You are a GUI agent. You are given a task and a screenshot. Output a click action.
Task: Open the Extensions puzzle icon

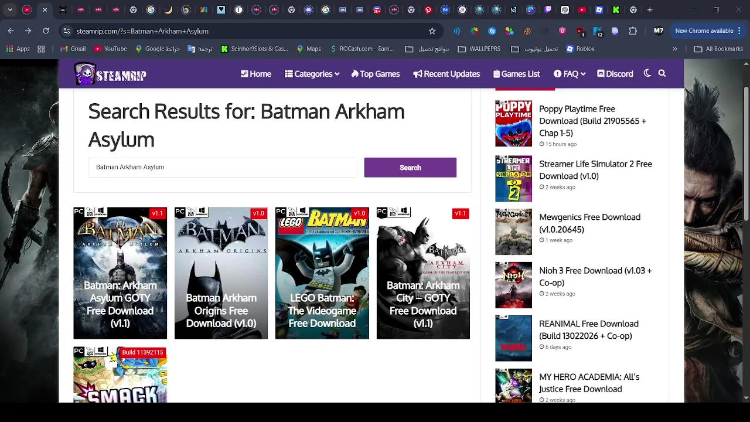(633, 31)
